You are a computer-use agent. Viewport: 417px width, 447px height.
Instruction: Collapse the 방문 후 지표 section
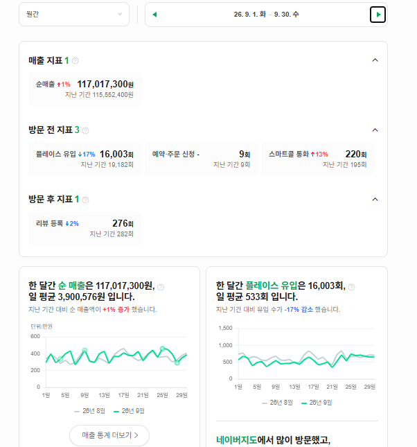(x=375, y=200)
